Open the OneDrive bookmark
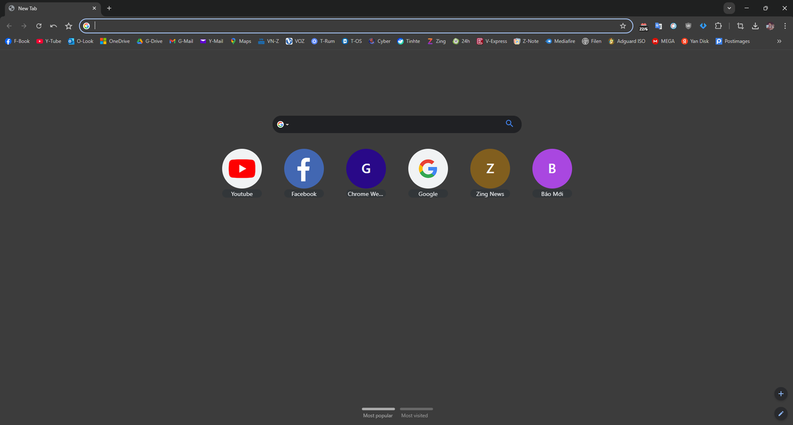 [x=115, y=41]
